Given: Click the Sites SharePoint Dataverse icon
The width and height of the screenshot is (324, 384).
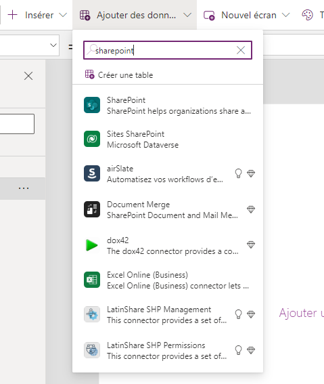Looking at the screenshot, I should [92, 139].
